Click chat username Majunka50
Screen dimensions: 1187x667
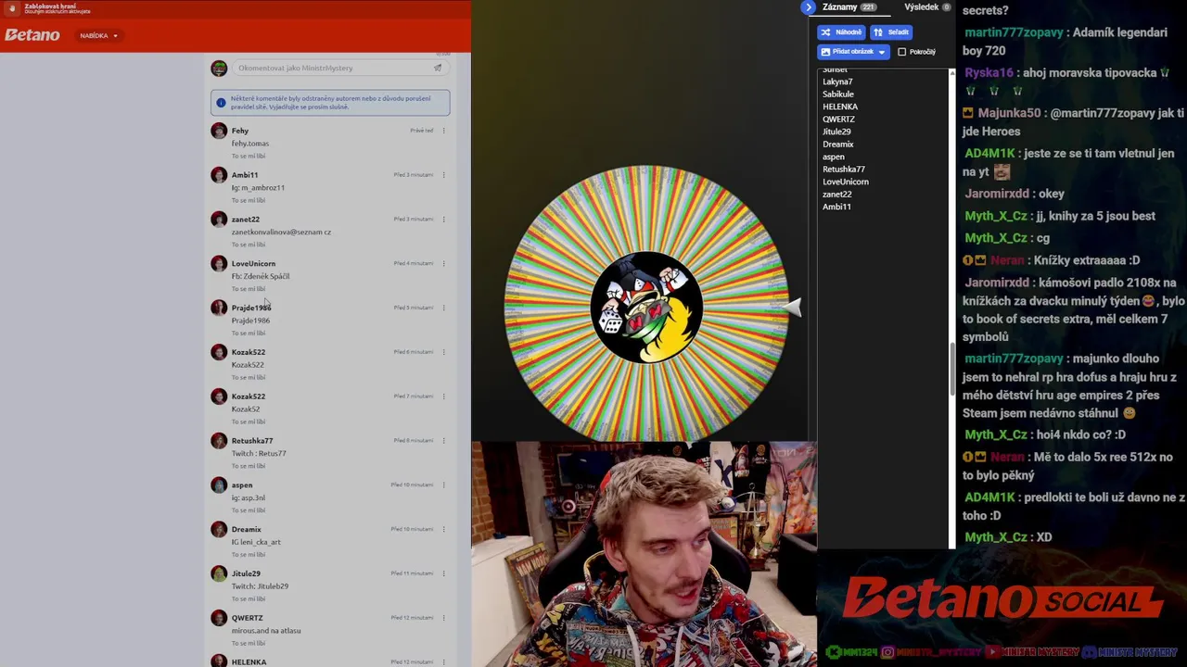click(x=1009, y=113)
